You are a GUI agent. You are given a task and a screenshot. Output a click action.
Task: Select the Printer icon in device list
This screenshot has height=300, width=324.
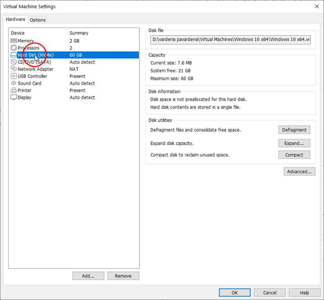14,90
